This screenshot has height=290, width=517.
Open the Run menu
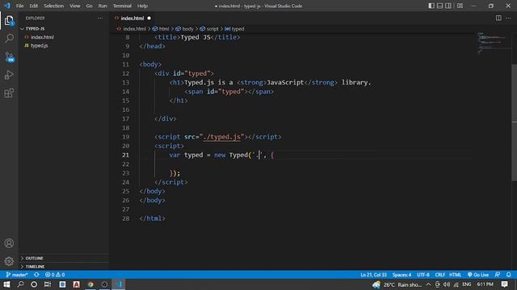coord(103,6)
